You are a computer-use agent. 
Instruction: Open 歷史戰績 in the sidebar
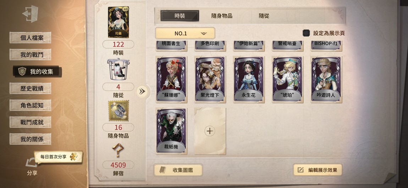click(31, 89)
